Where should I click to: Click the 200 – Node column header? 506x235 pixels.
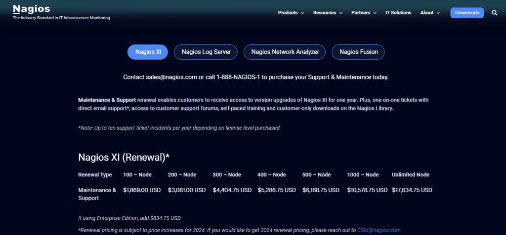pos(182,175)
